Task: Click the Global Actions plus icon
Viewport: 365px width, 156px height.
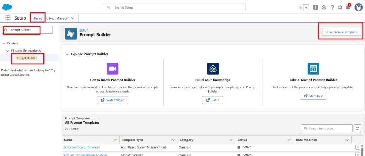Action: click(315, 7)
